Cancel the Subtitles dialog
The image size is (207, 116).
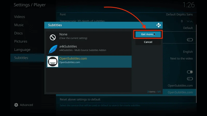[x=148, y=42]
